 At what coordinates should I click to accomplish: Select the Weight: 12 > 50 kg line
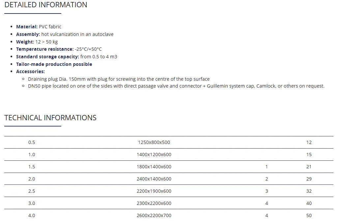(x=37, y=42)
